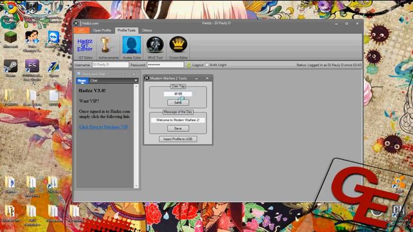Select the Profile Tools tab
This screenshot has width=413, height=232.
pyautogui.click(x=126, y=30)
